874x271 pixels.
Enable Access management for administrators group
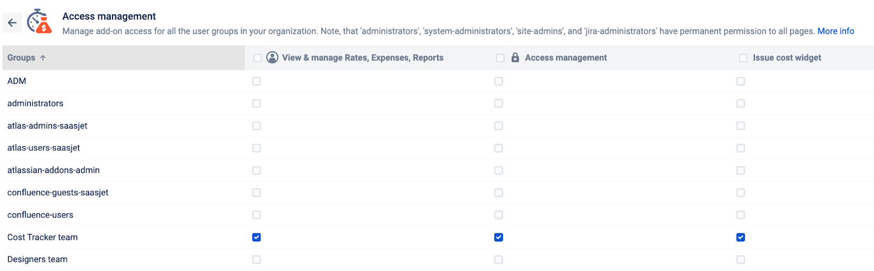point(499,104)
